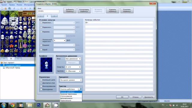
Task: Select the cactus tile in tileset
Action: point(29,42)
